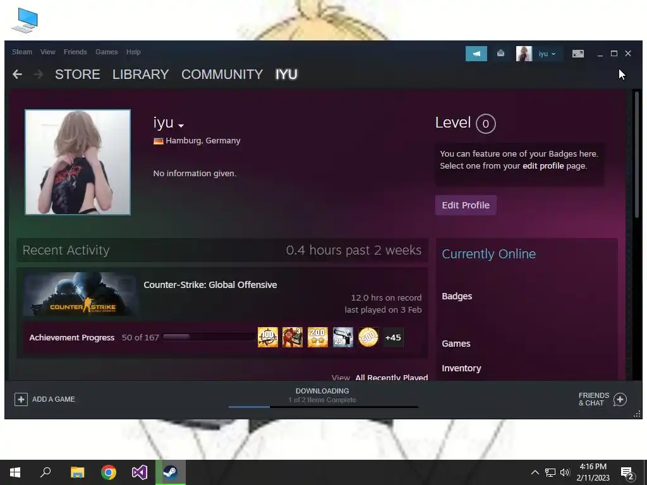Show the +45 more achievements
647x485 pixels.
tap(393, 337)
